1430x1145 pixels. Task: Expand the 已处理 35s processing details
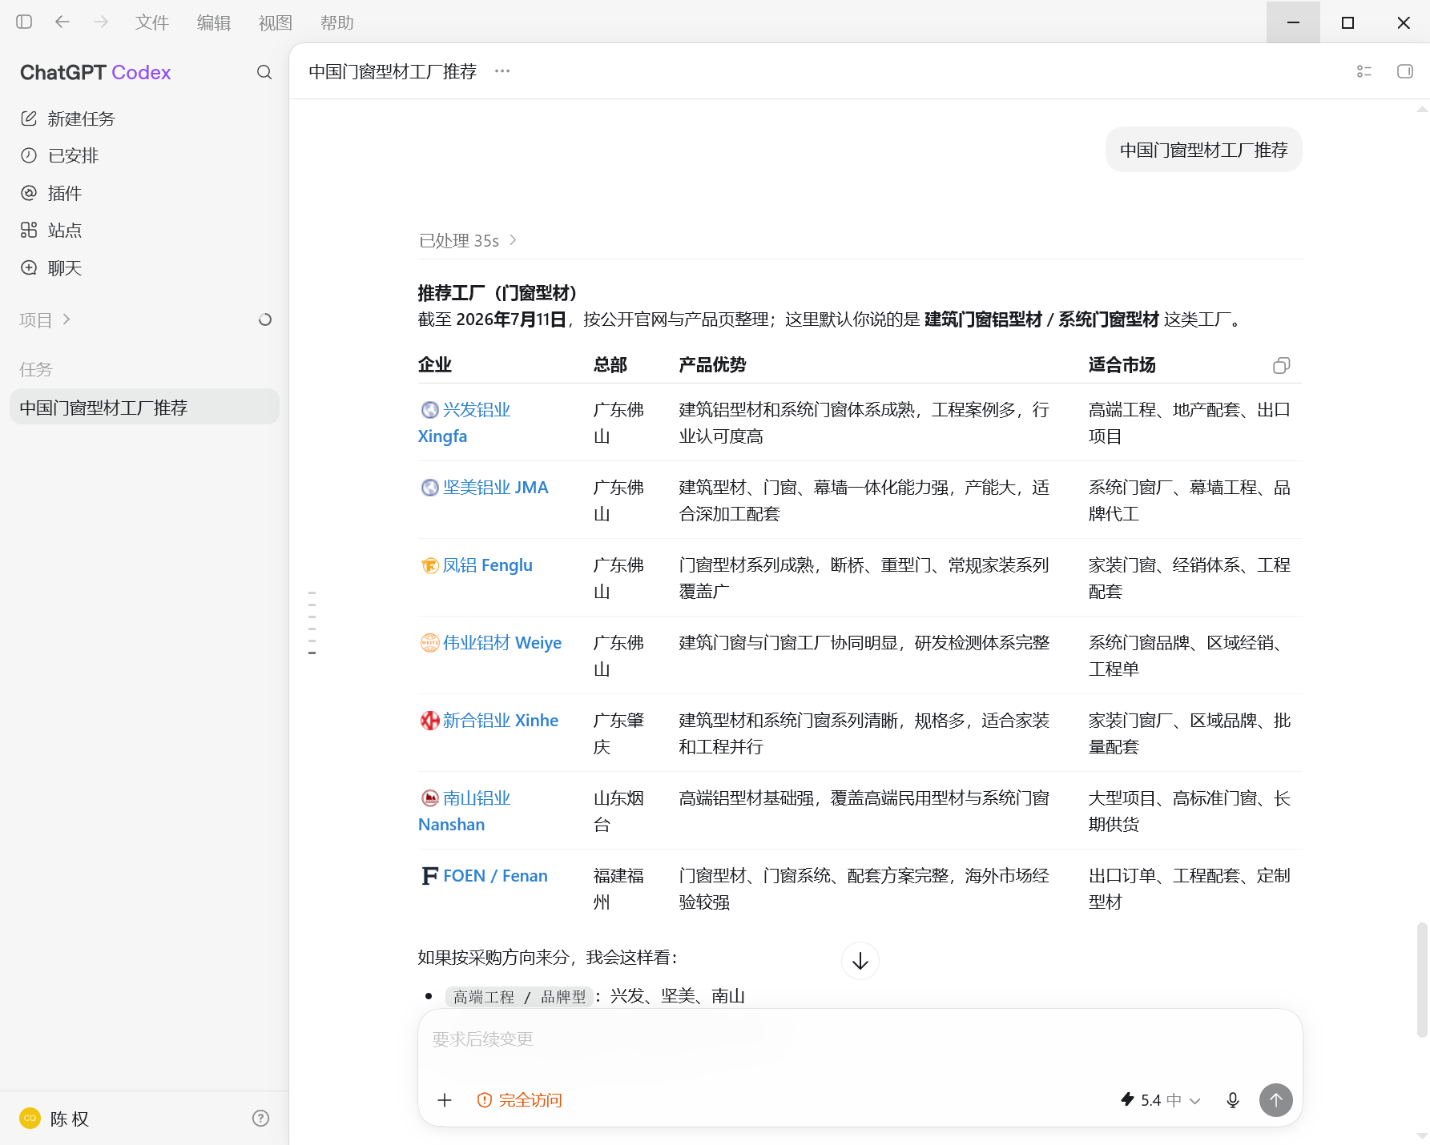click(468, 240)
